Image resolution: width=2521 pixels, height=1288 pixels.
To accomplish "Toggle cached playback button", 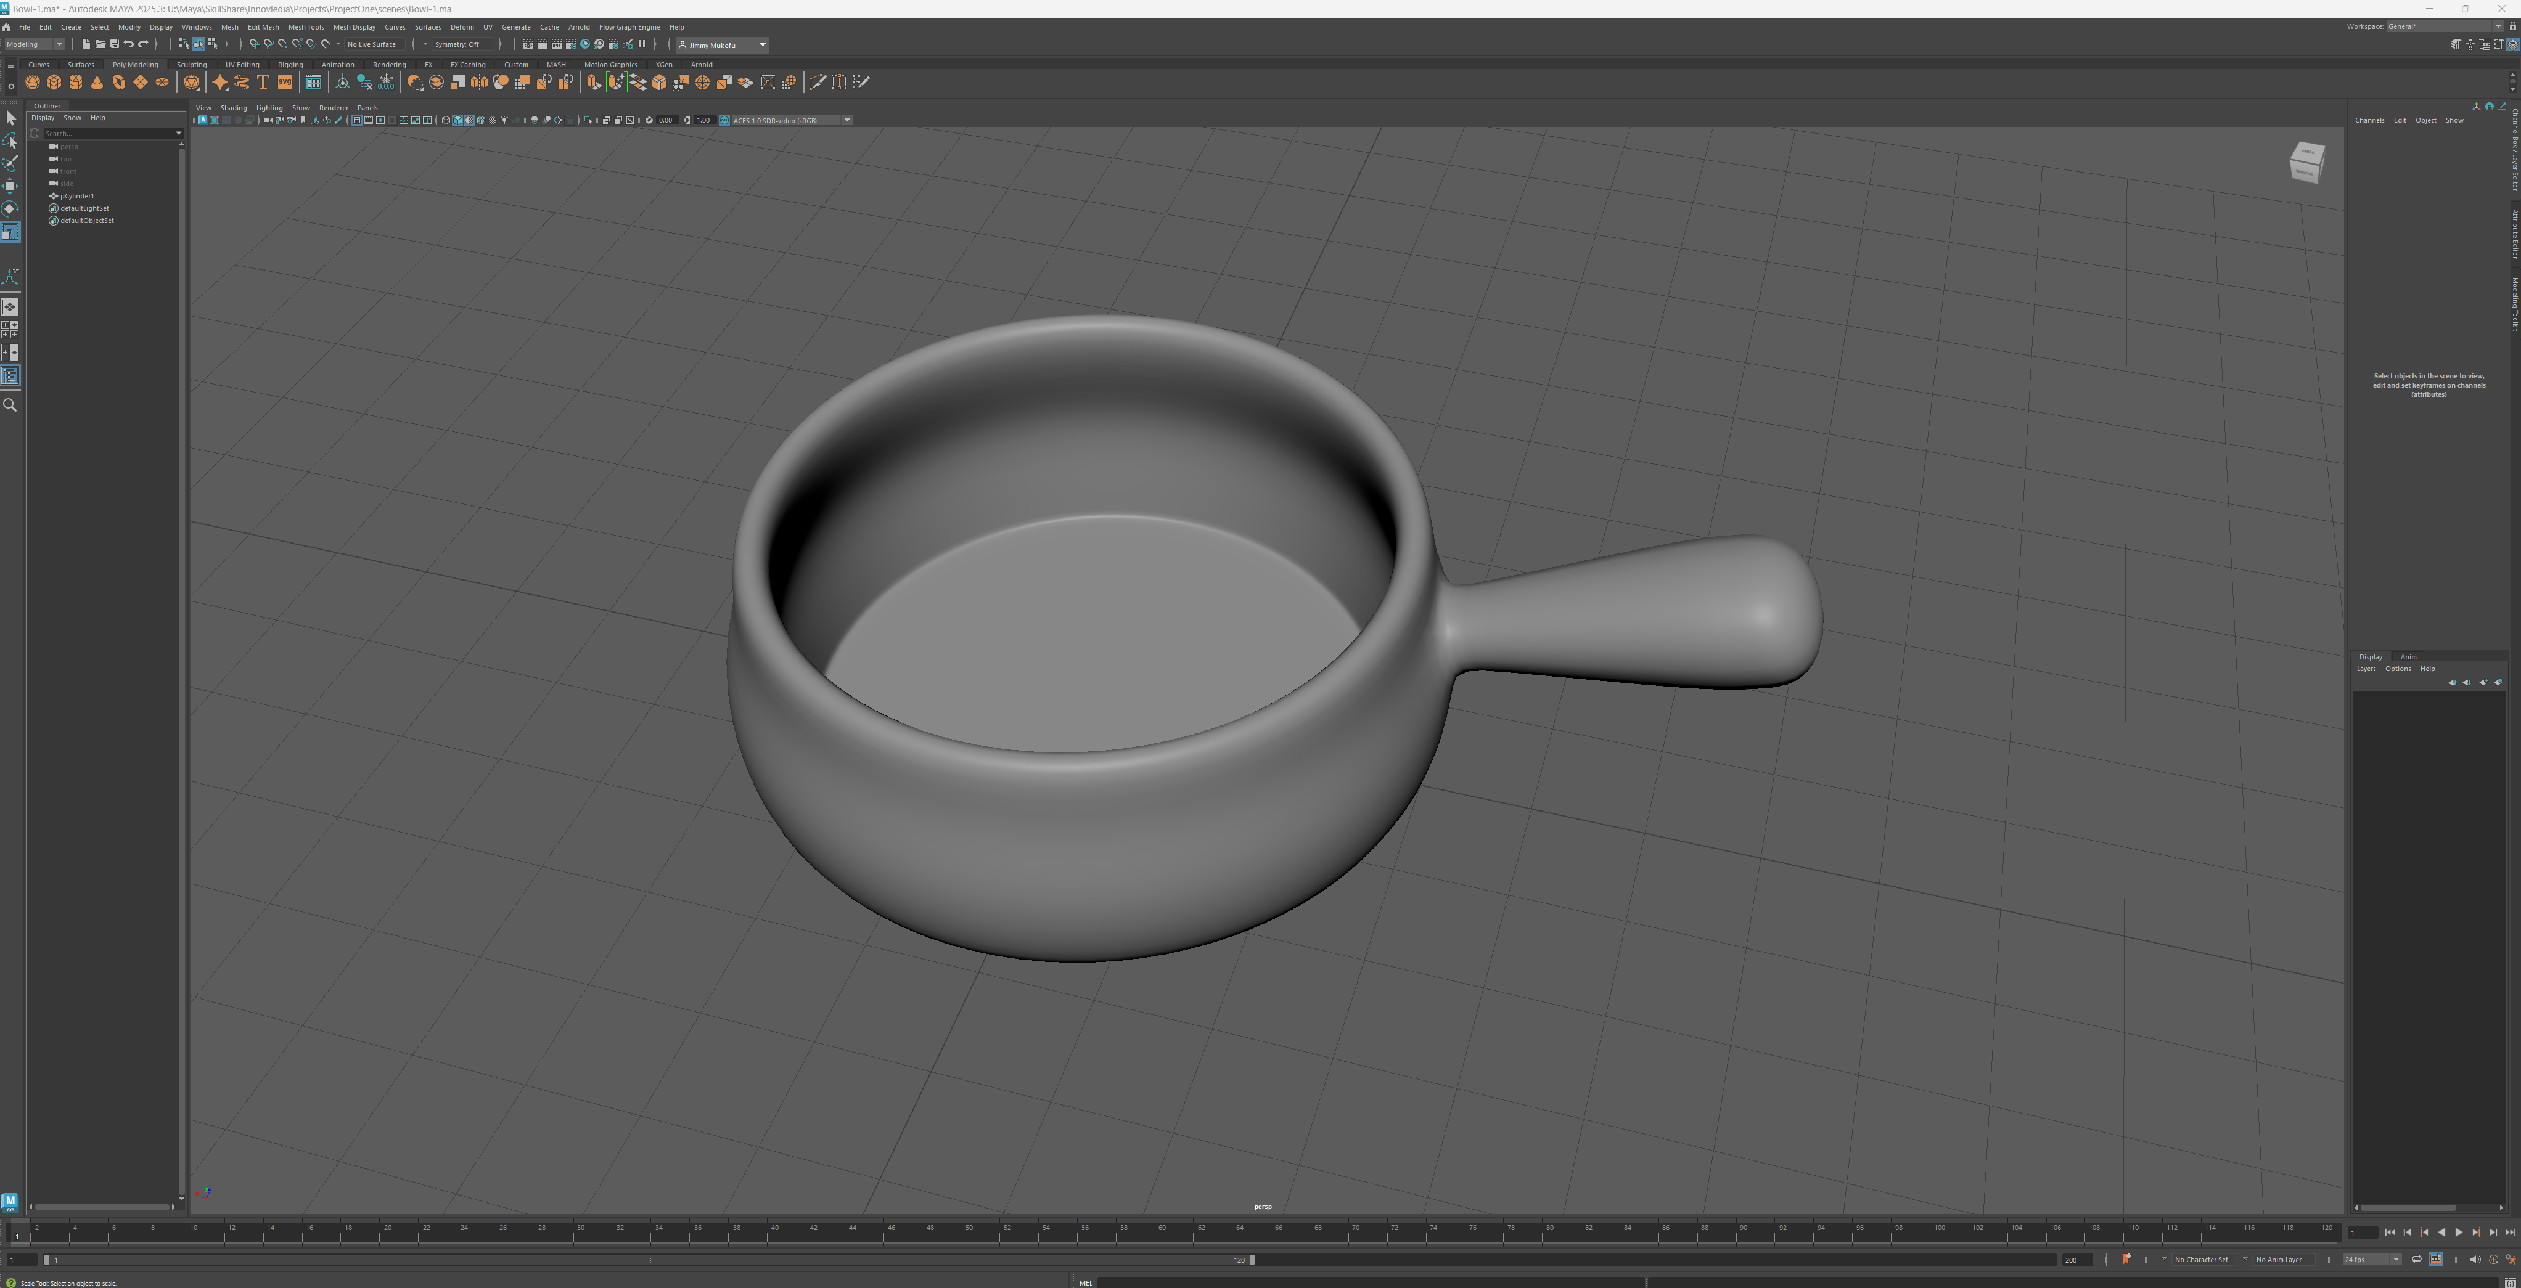I will pos(2436,1260).
